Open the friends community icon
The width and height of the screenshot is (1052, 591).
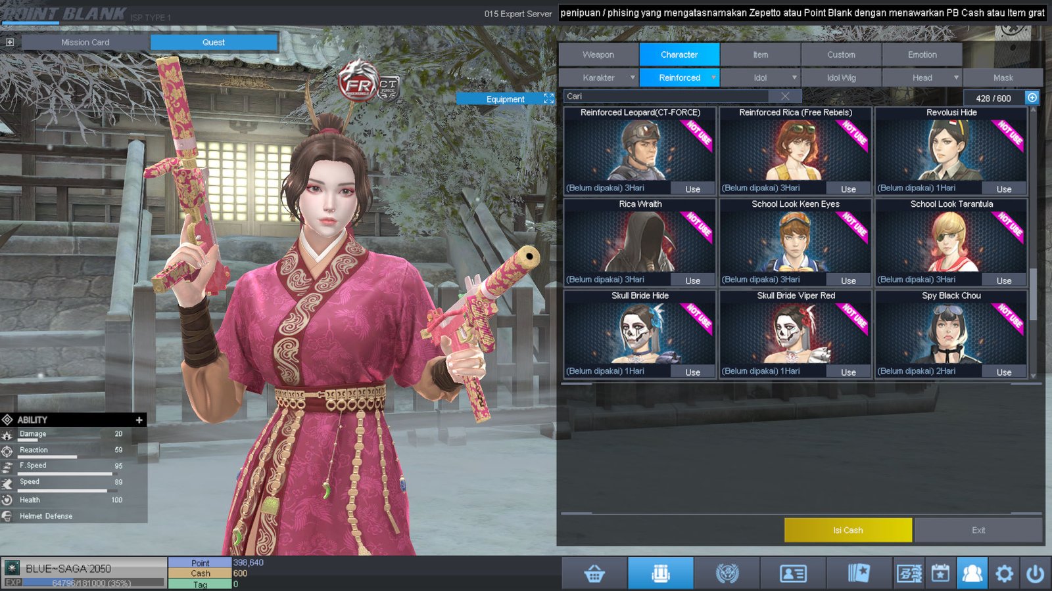pos(972,574)
